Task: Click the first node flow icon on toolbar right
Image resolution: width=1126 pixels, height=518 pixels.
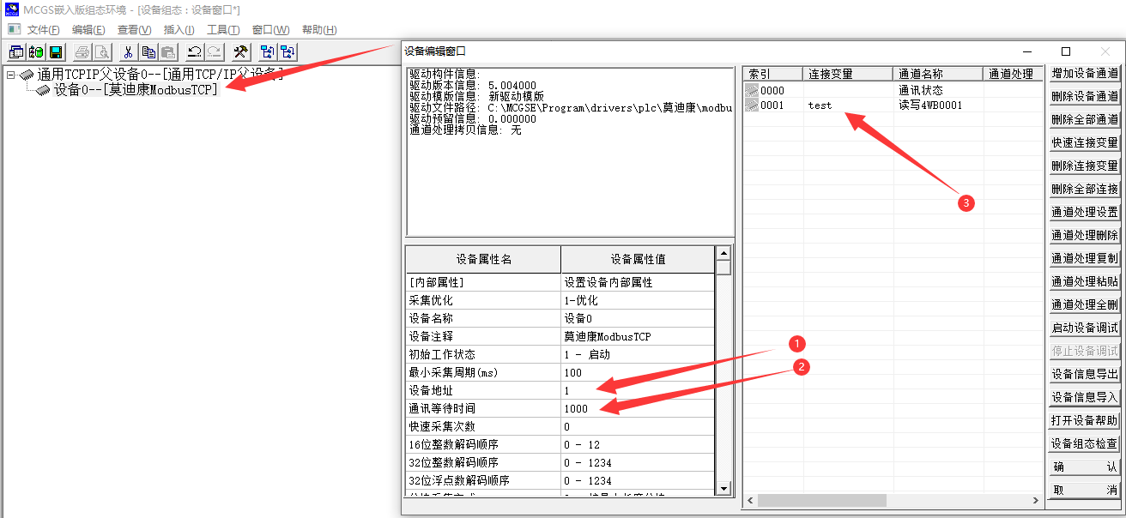Action: point(267,51)
